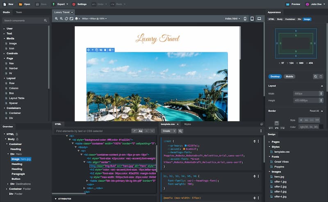Image resolution: width=328 pixels, height=202 pixels.
Task: Click the search magnifier in components panel
Action: tap(46, 20)
